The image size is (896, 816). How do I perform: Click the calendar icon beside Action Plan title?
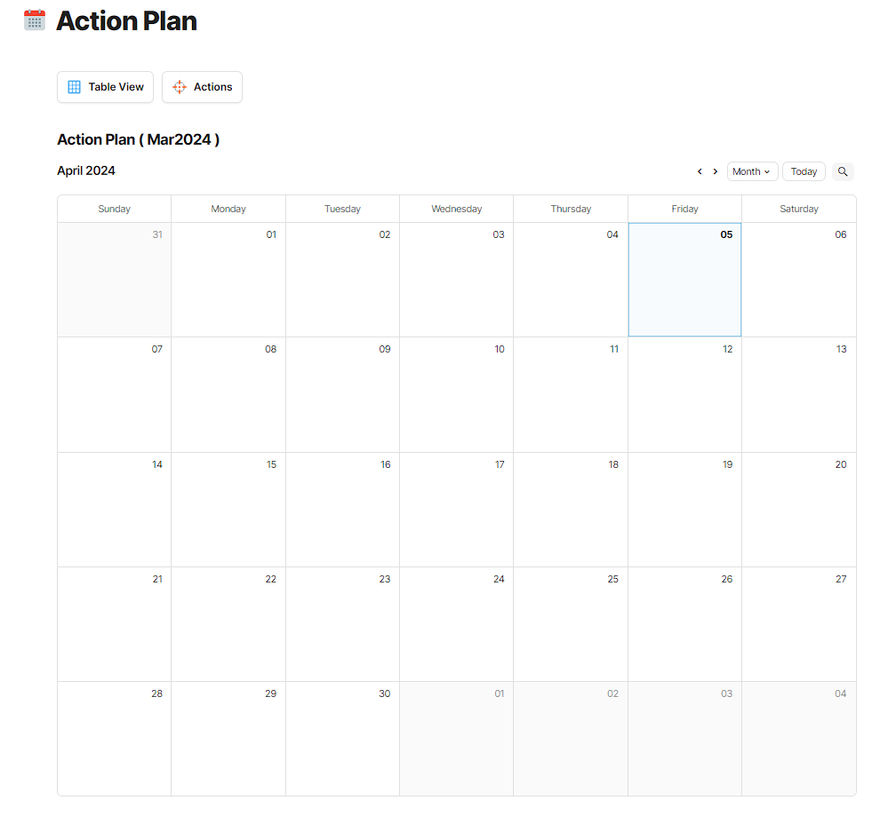[x=34, y=20]
